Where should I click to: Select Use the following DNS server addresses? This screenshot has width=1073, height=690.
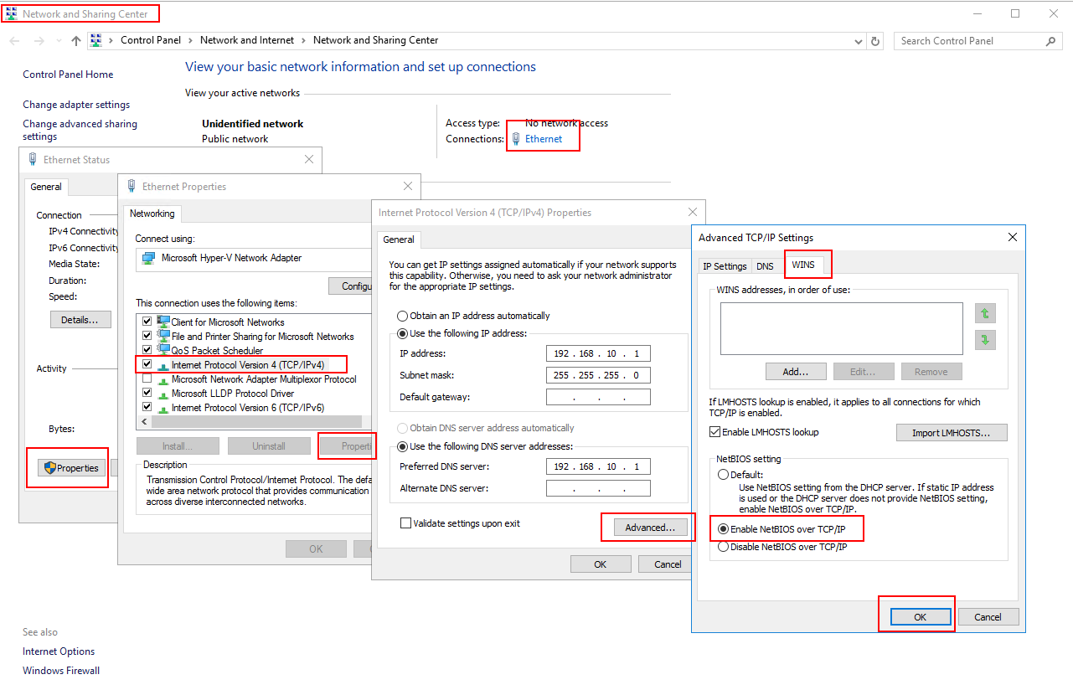coord(403,446)
